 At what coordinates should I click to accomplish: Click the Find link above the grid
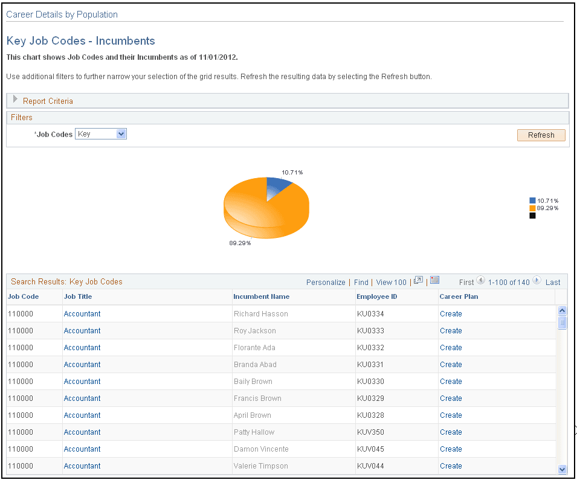[x=361, y=282]
